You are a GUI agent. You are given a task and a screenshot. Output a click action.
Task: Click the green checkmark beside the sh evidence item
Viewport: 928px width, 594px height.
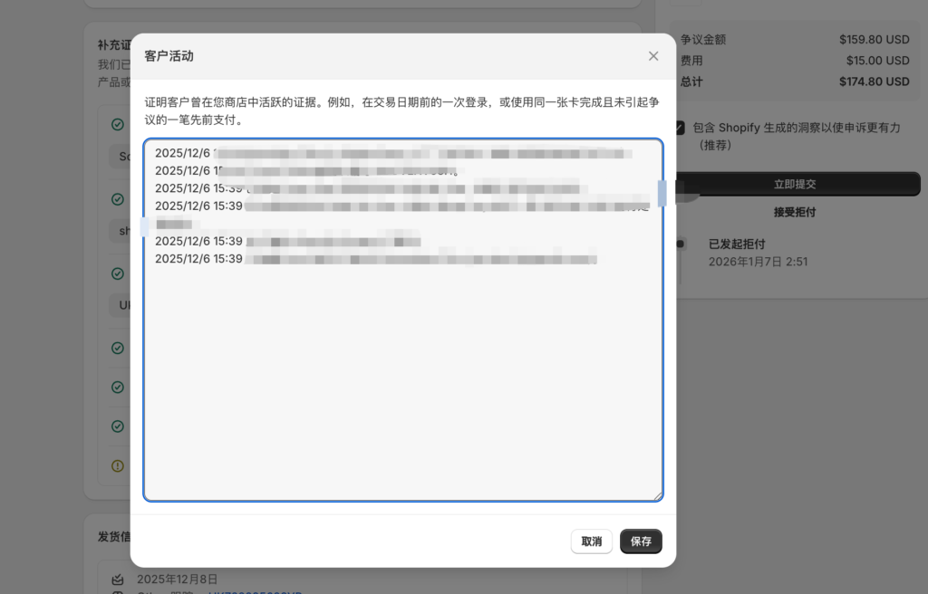point(117,199)
